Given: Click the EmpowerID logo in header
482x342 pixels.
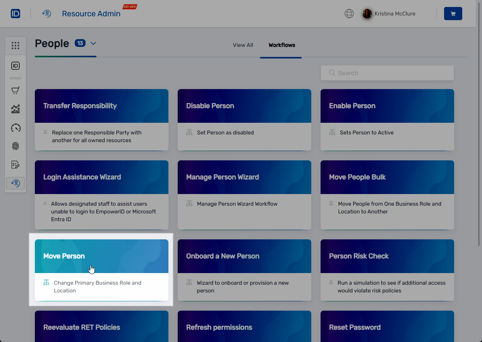Looking at the screenshot, I should pyautogui.click(x=15, y=14).
